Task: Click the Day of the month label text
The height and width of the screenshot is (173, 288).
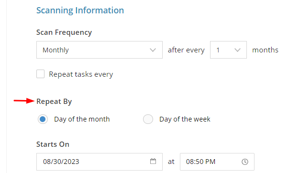Action: [82, 119]
